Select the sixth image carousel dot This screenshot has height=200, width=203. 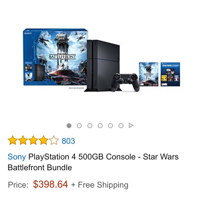tap(121, 125)
